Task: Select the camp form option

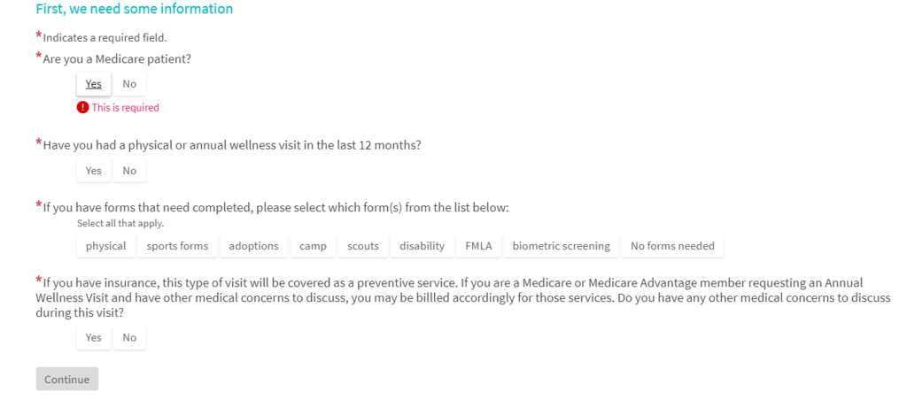Action: [313, 246]
